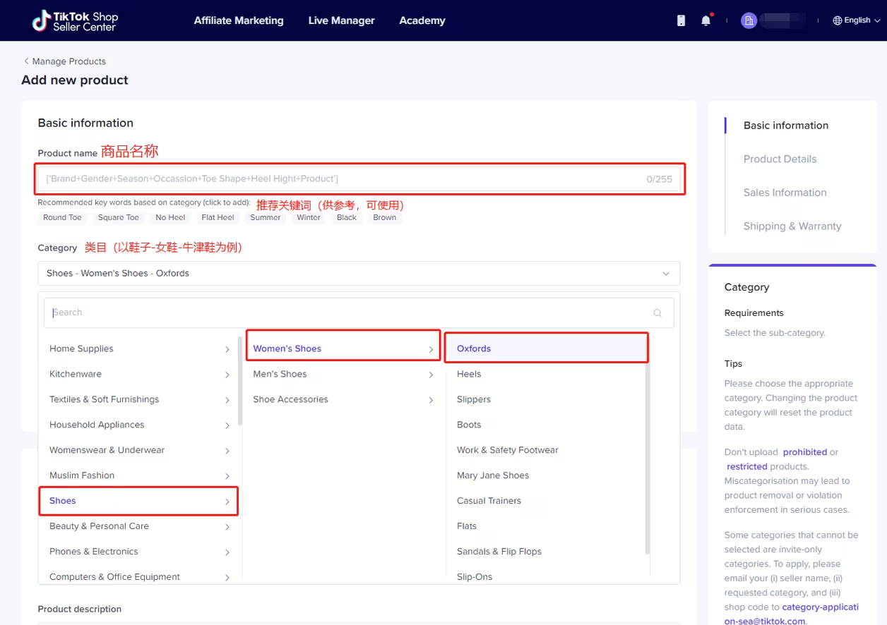Open the Affiliate Marketing menu
This screenshot has height=625, width=887.
click(x=239, y=20)
